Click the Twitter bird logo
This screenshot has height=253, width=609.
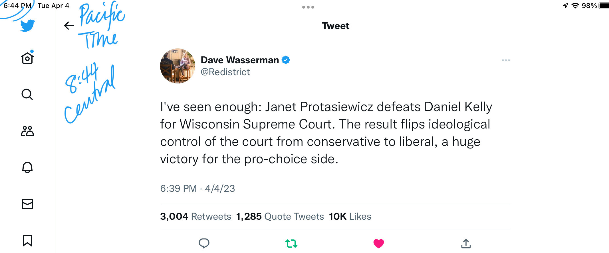(27, 26)
